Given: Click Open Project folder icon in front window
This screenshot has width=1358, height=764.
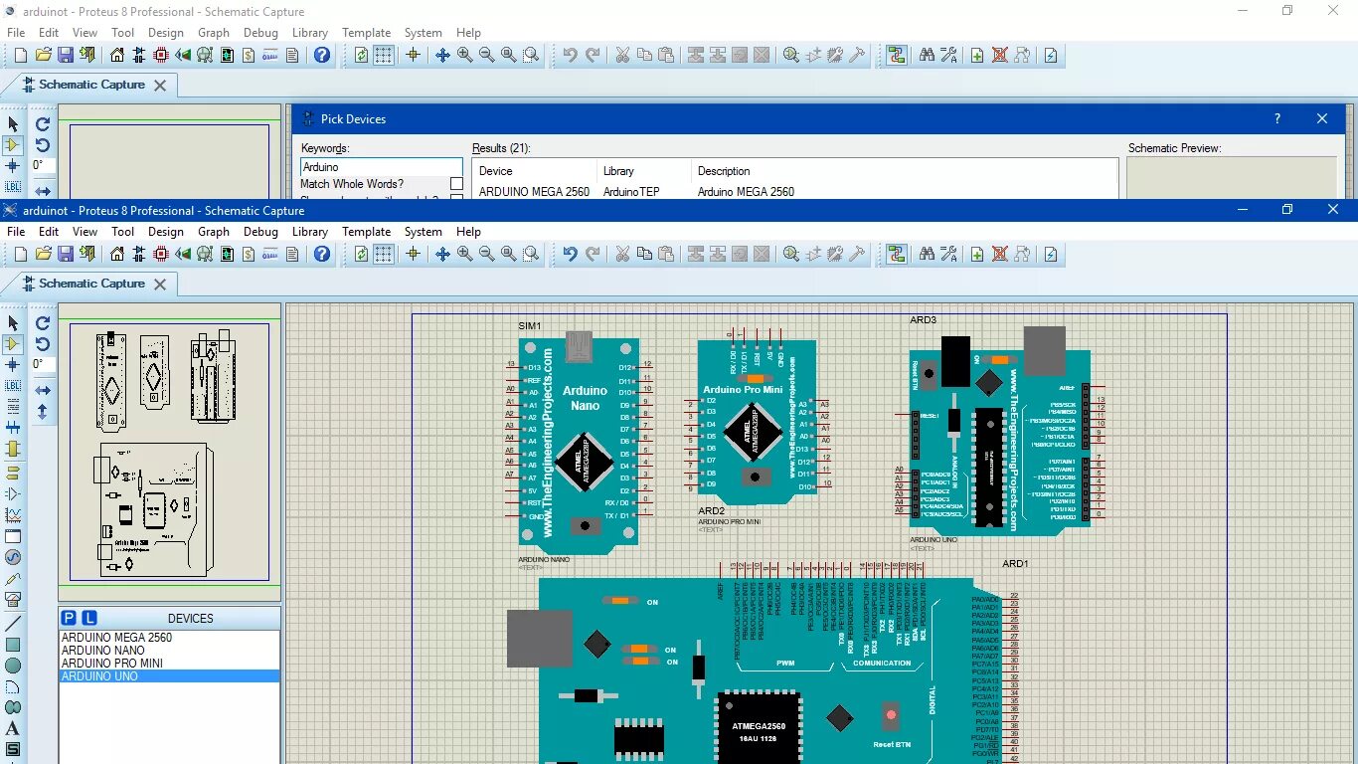Looking at the screenshot, I should pyautogui.click(x=43, y=254).
